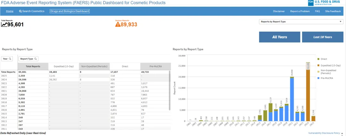Viewport: 346px width, 136px height.
Task: Click the Total Reports trend line icon
Action: pyautogui.click(x=4, y=25)
